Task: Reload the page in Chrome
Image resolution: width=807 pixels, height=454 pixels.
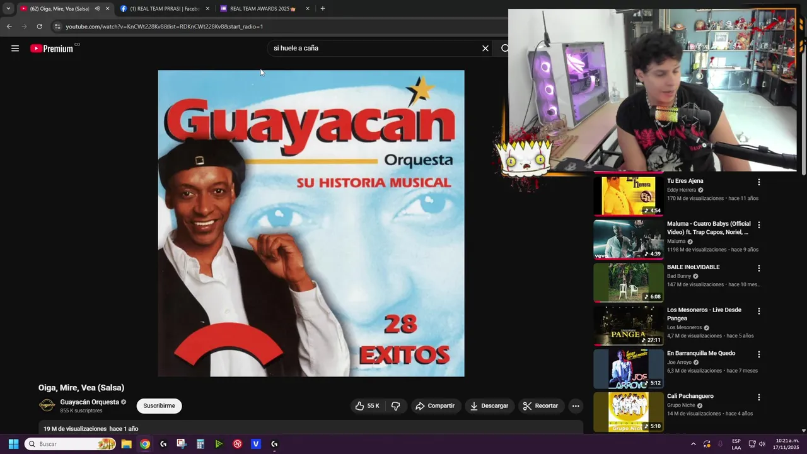Action: click(39, 26)
